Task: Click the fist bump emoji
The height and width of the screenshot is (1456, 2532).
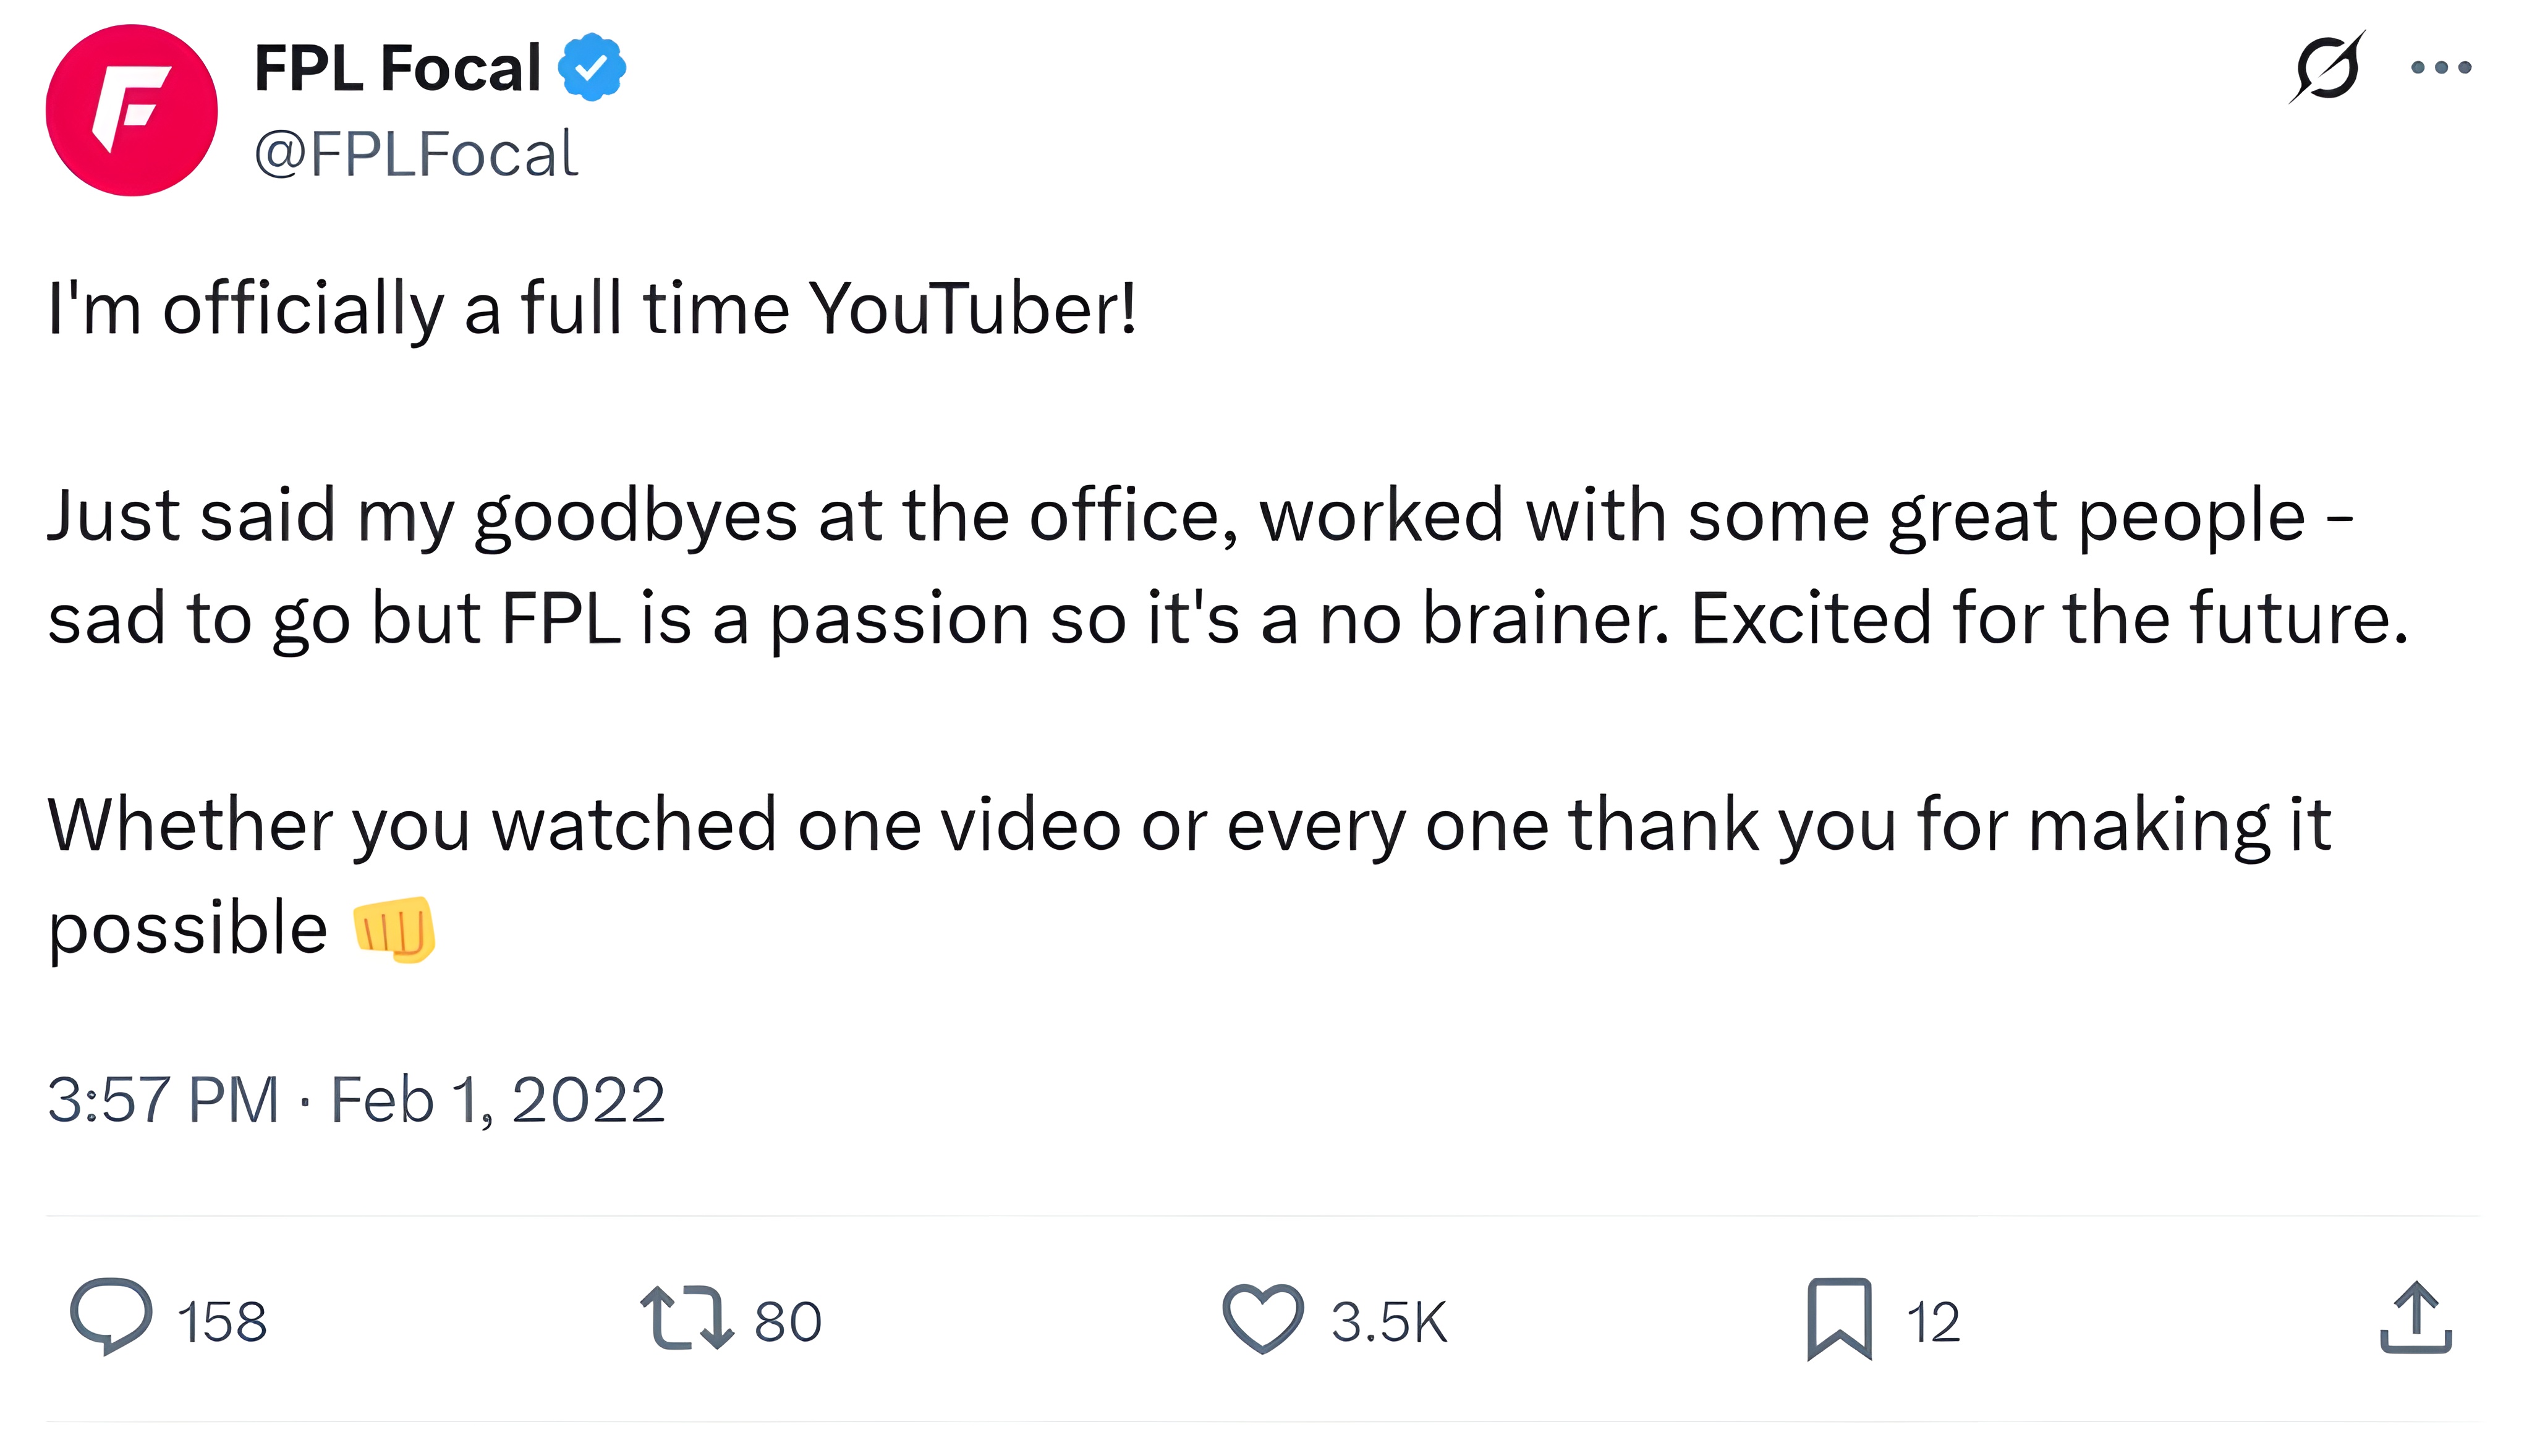Action: pyautogui.click(x=394, y=929)
